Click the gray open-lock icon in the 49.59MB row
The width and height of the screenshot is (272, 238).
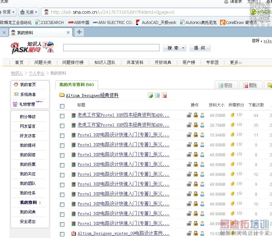click(189, 115)
